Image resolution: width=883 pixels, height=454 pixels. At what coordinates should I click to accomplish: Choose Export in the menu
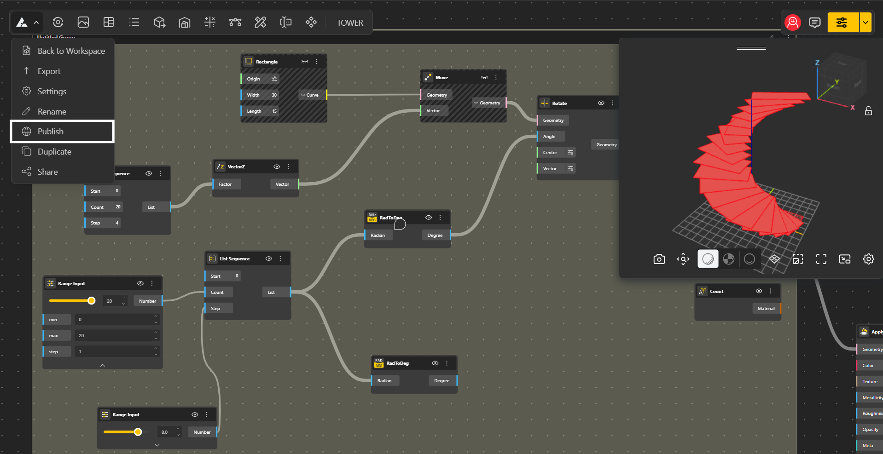point(49,71)
